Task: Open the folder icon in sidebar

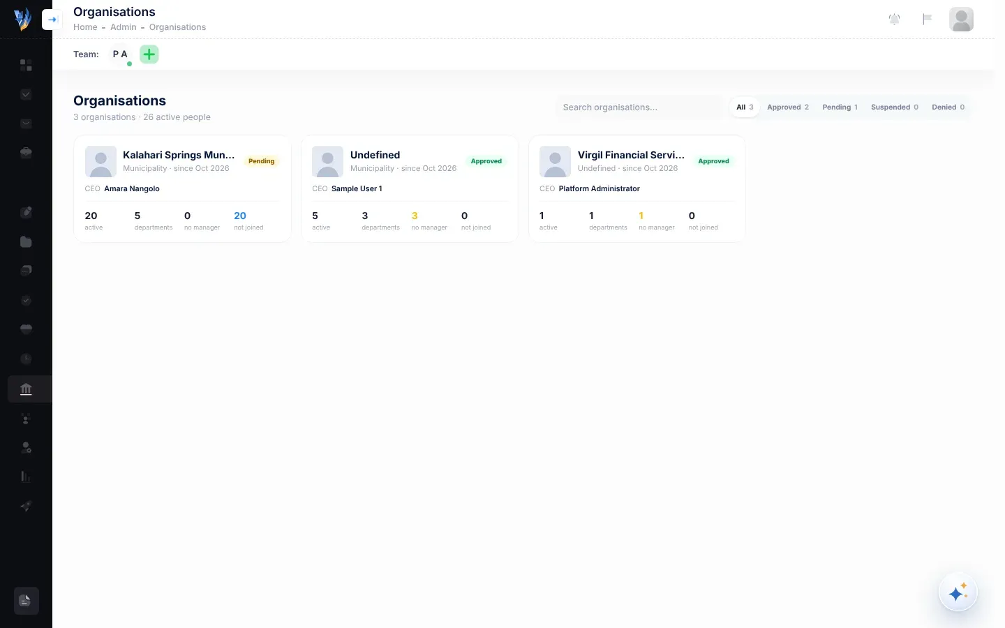Action: tap(26, 241)
